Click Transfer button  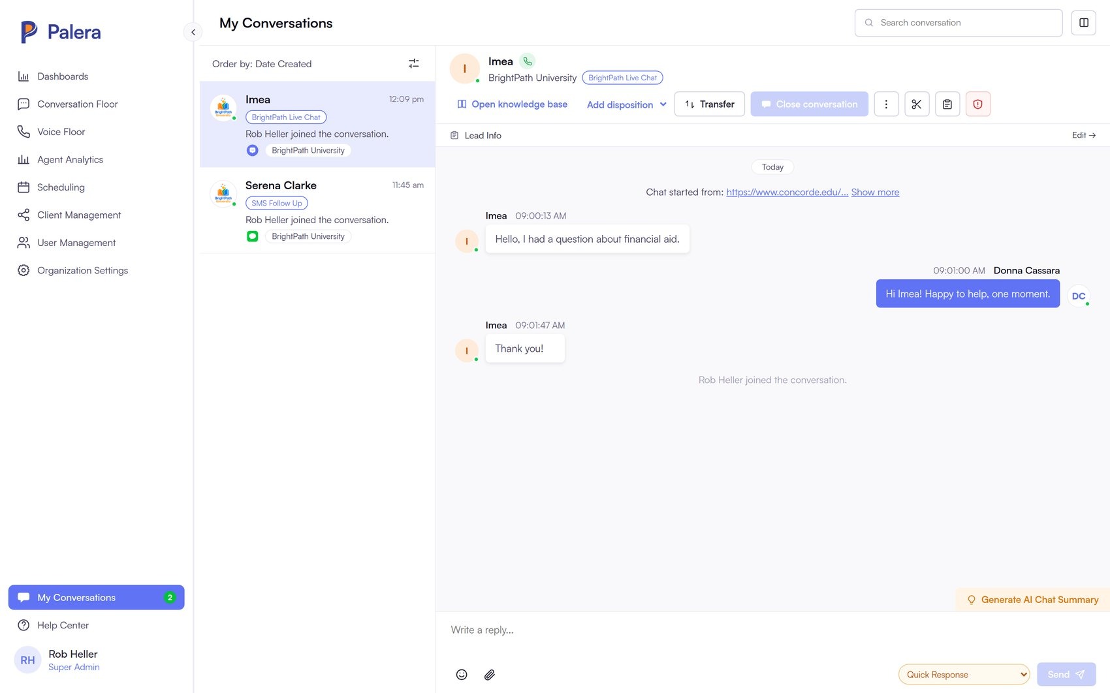coord(709,104)
